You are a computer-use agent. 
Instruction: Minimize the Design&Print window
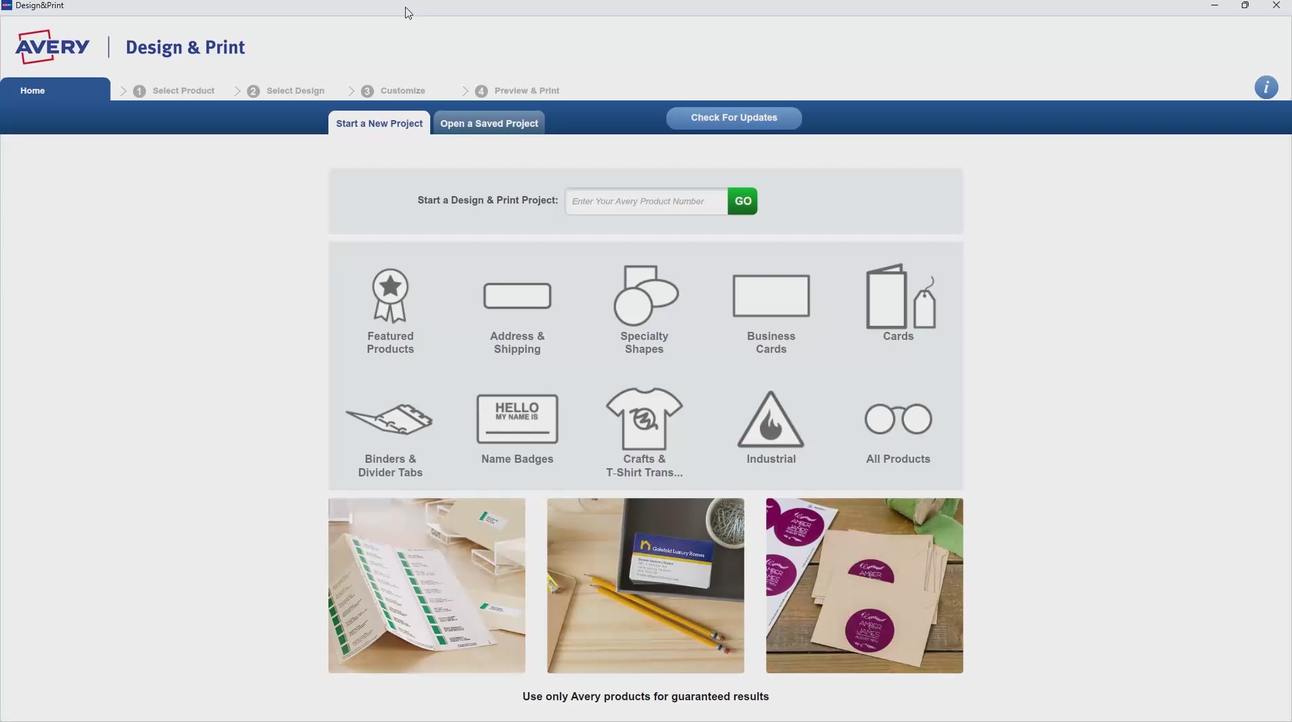1215,5
